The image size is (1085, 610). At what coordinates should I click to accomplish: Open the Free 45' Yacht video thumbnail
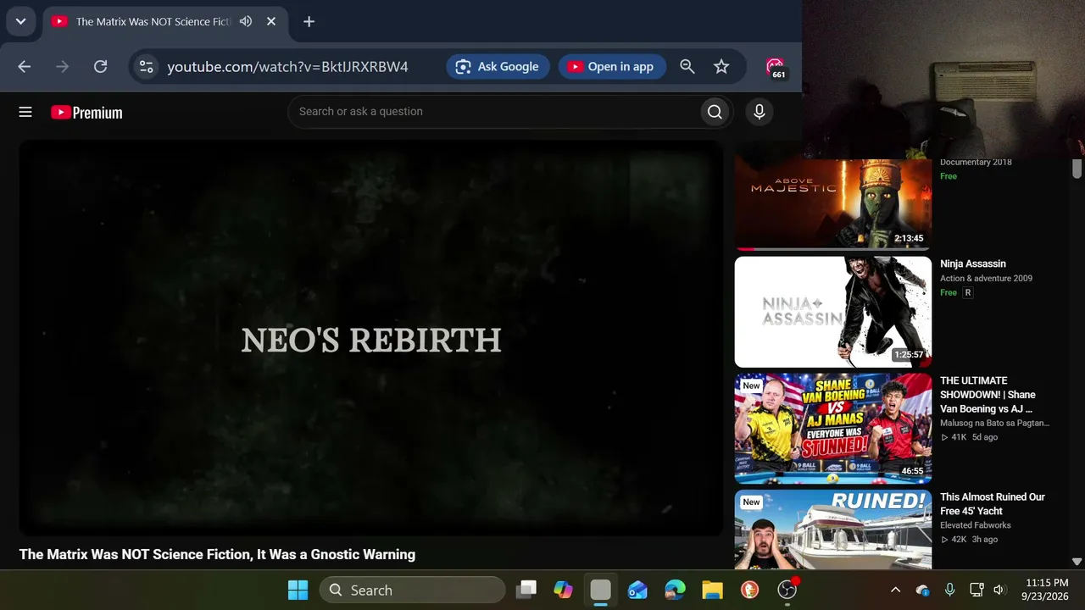coord(833,530)
